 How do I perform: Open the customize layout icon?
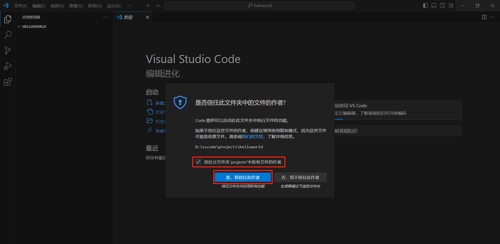451,5
